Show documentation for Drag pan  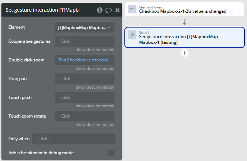pos(95,87)
